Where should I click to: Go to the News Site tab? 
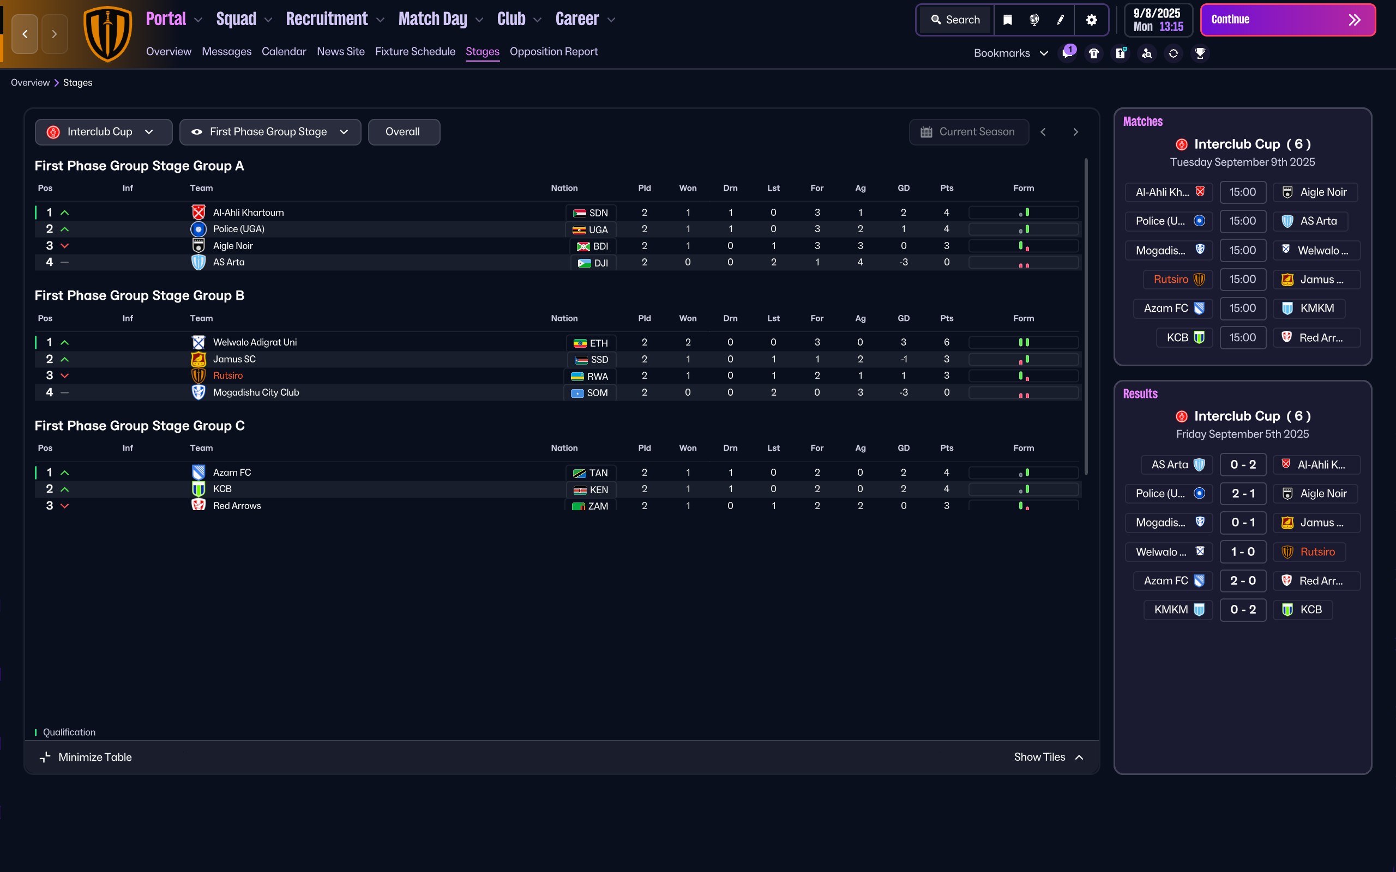pyautogui.click(x=340, y=51)
